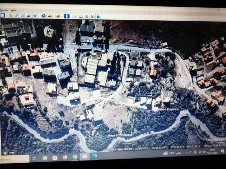Open the Ajouter menu
Viewport: 226px width, 169px height.
pos(4,10)
